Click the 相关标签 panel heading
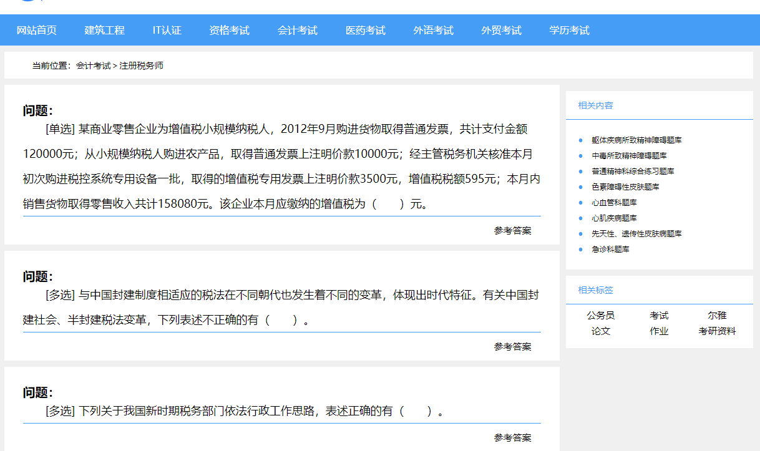 click(596, 290)
